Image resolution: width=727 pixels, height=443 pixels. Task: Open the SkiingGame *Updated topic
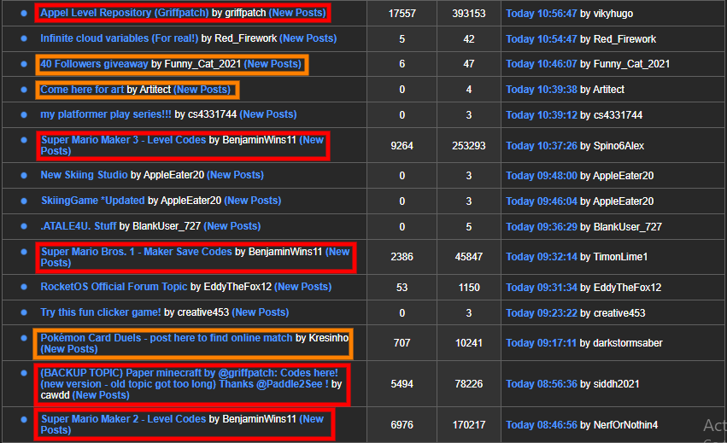93,201
